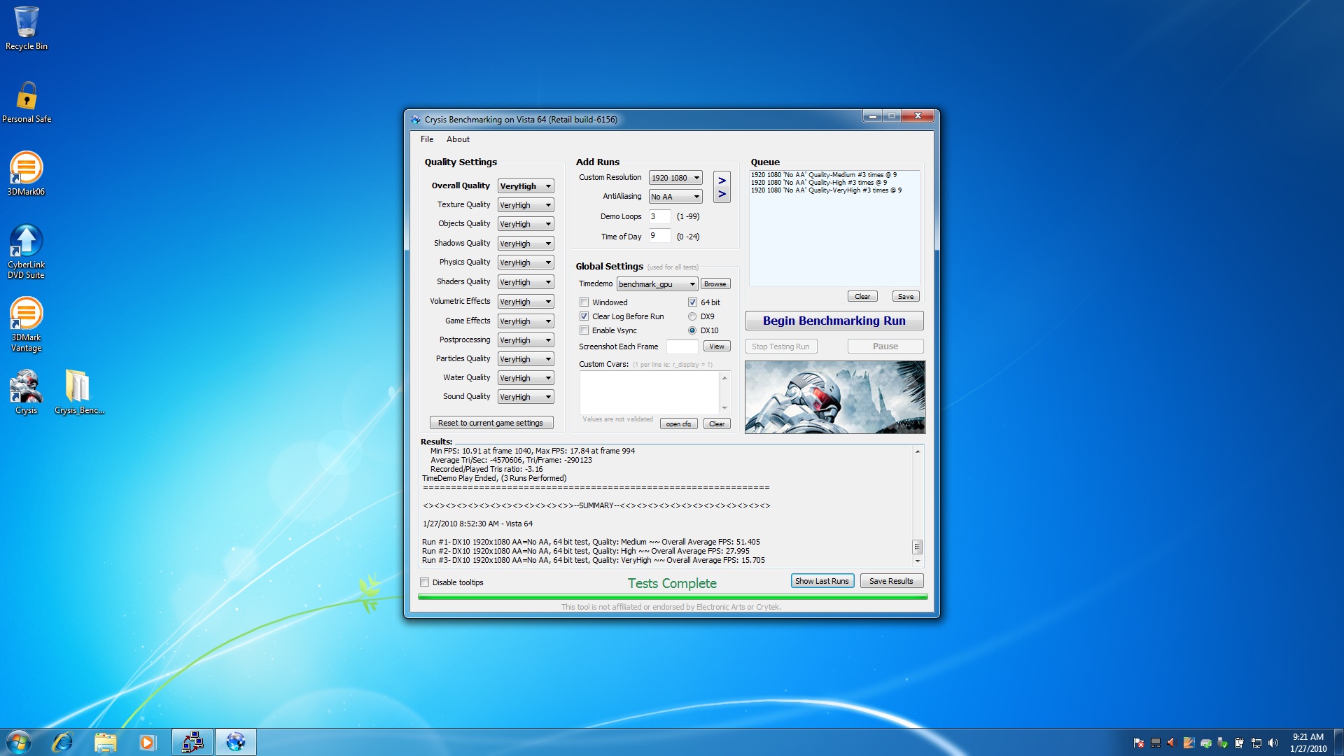The height and width of the screenshot is (756, 1344).
Task: Click the Demo Loops input field
Action: tap(659, 217)
